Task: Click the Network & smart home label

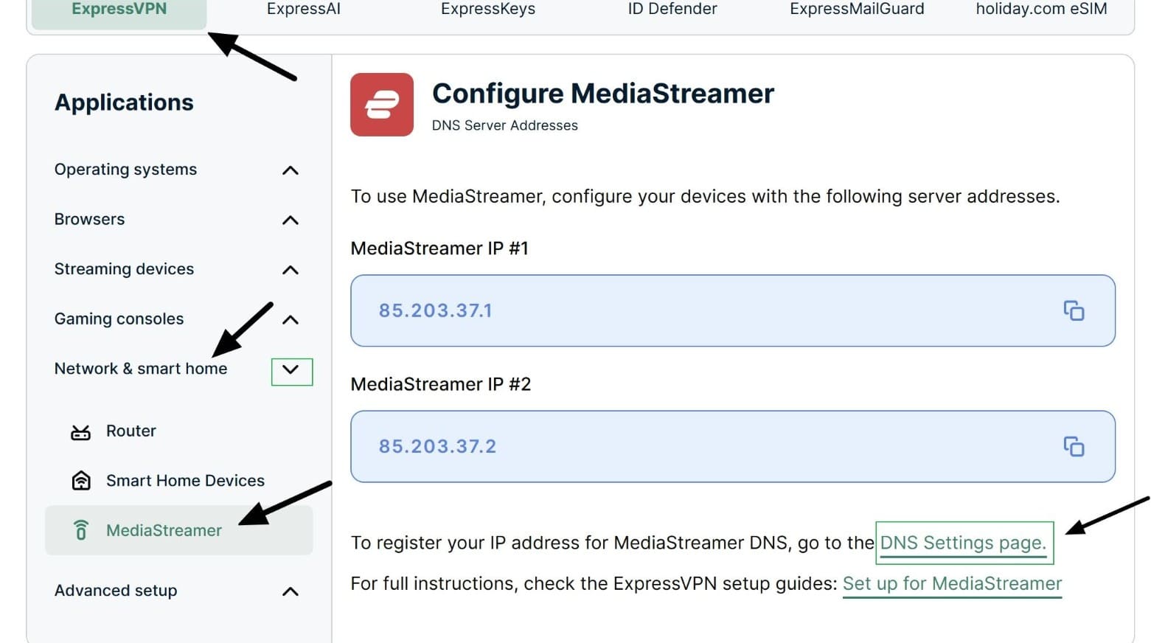Action: point(141,368)
